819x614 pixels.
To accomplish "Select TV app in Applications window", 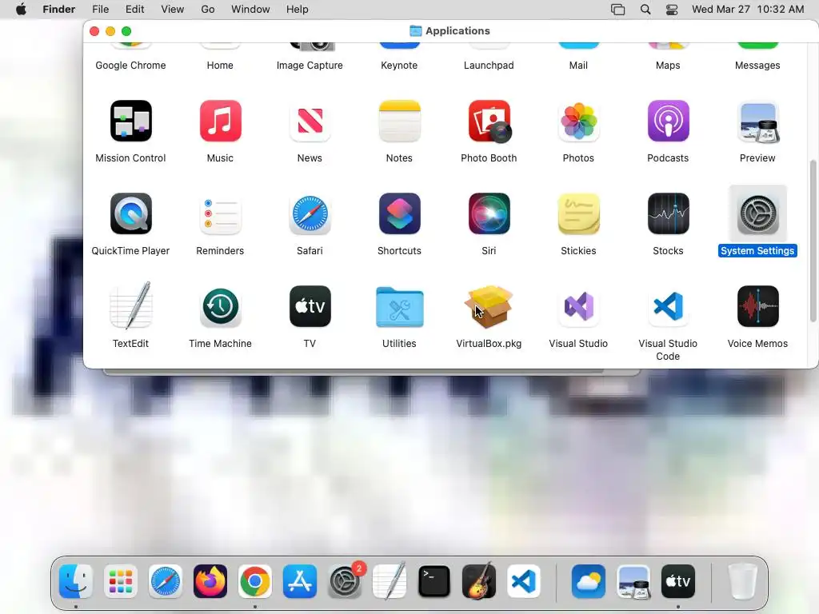I will pos(310,306).
